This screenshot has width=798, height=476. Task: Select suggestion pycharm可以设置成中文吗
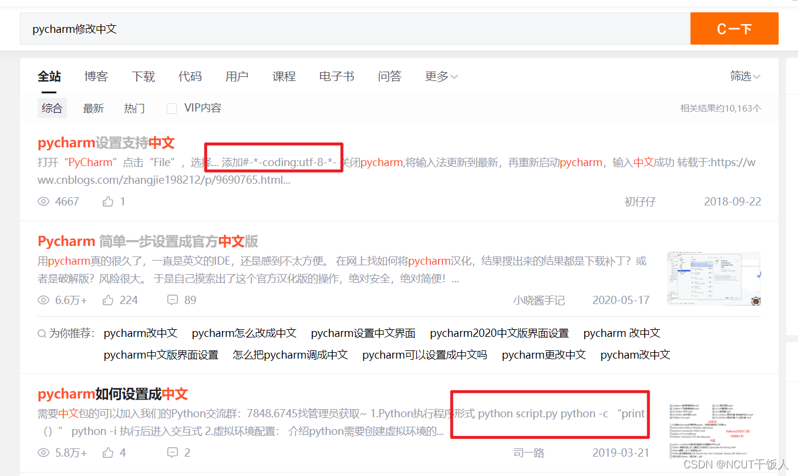point(425,355)
